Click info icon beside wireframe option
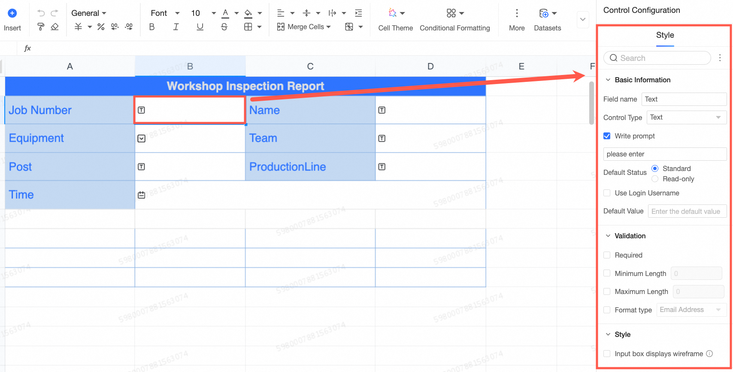The image size is (733, 372). [709, 354]
